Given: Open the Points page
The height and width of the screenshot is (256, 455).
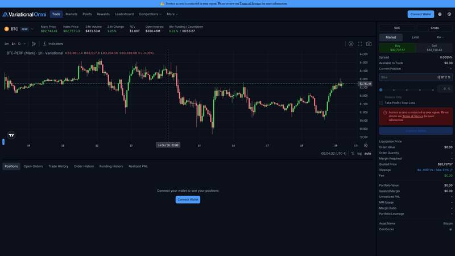Looking at the screenshot, I should 87,14.
